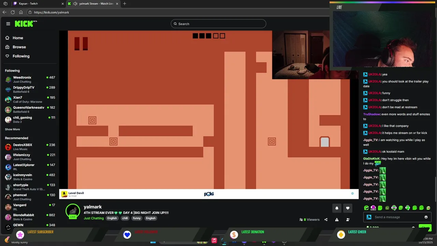Open DrippyDripTV channel
This screenshot has height=246, width=437.
click(x=30, y=90)
